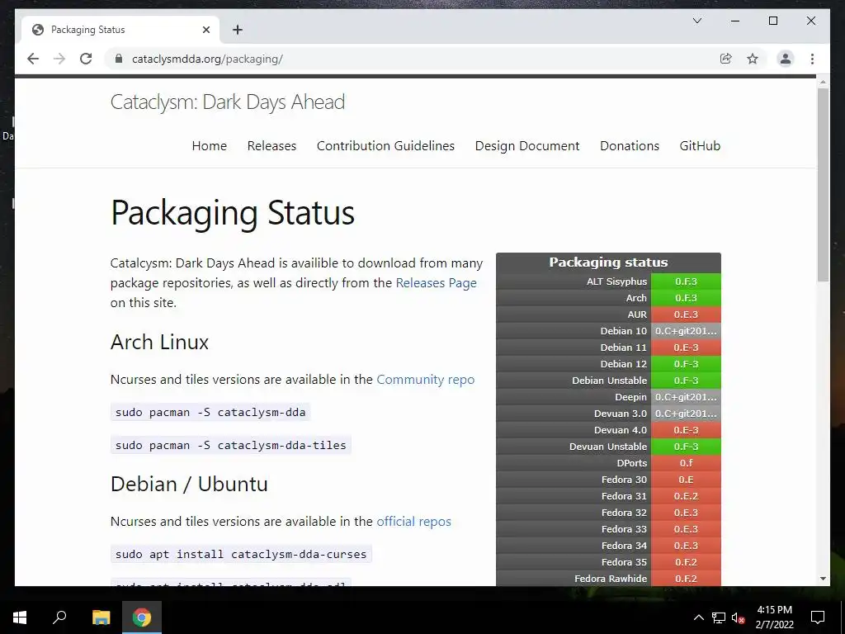845x634 pixels.
Task: Click the scrollbar up arrow
Action: 823,82
